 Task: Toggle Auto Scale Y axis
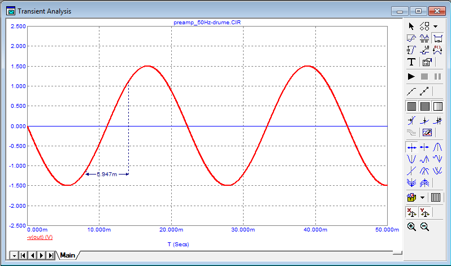tap(424, 212)
